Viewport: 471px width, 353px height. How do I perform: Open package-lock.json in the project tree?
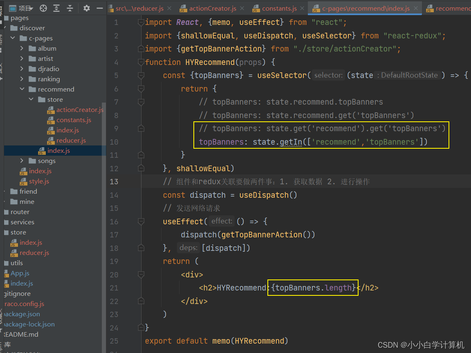(29, 324)
